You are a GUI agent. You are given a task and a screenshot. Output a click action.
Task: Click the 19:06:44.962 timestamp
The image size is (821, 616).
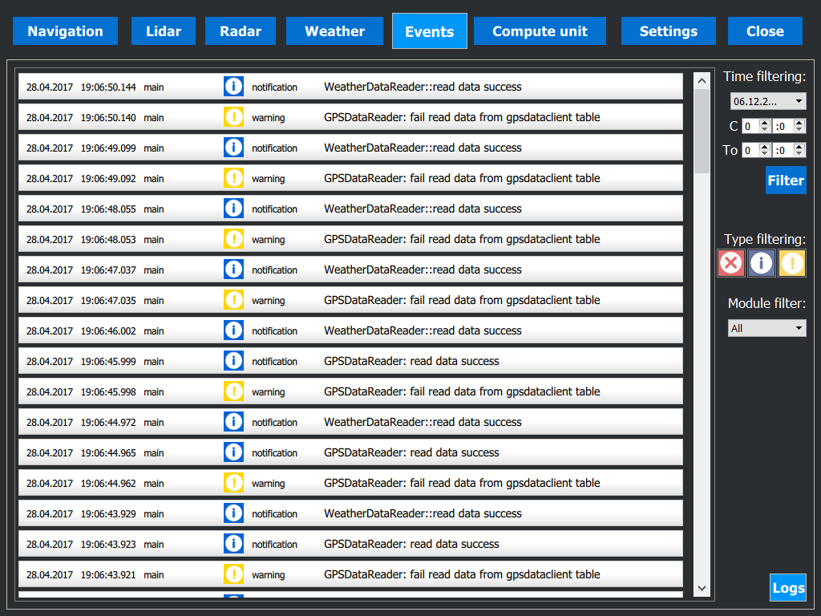click(x=108, y=484)
